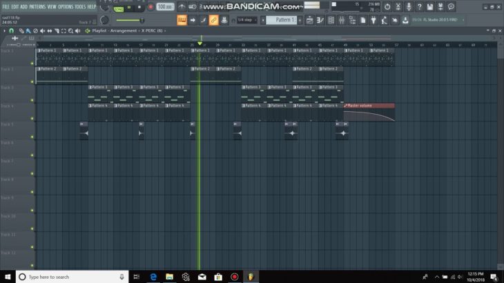Open the Plugin picker plug icon
The height and width of the screenshot is (283, 504).
tap(374, 20)
